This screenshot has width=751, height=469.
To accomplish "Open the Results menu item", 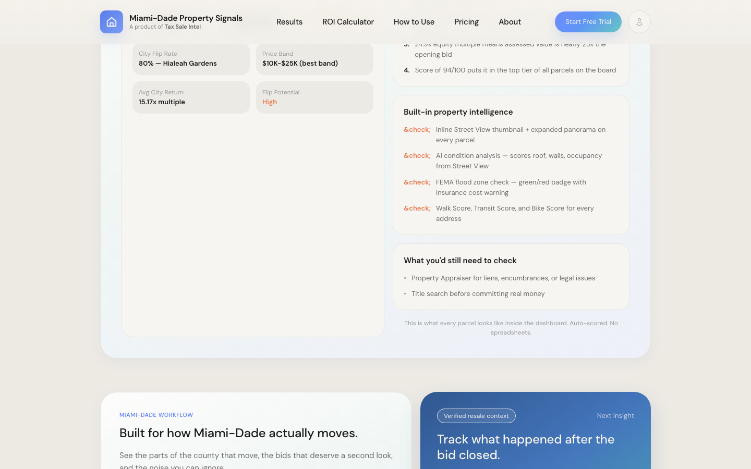I will pyautogui.click(x=289, y=22).
